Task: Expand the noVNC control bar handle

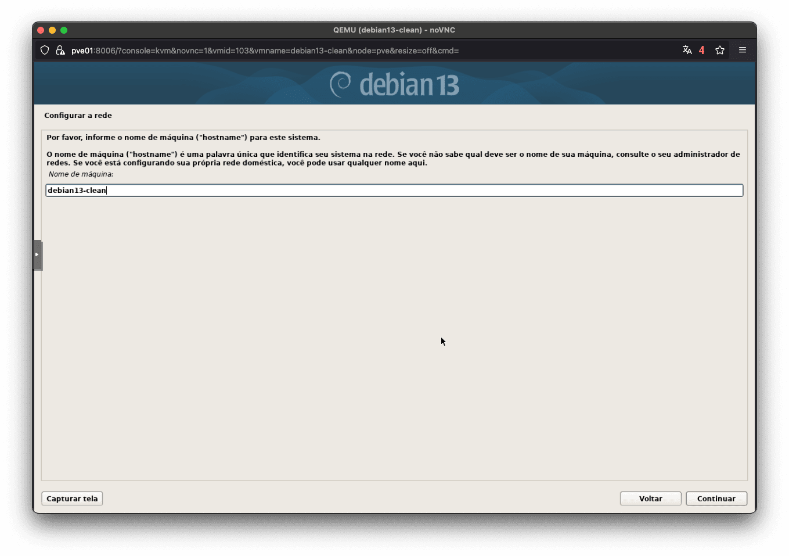Action: tap(38, 255)
